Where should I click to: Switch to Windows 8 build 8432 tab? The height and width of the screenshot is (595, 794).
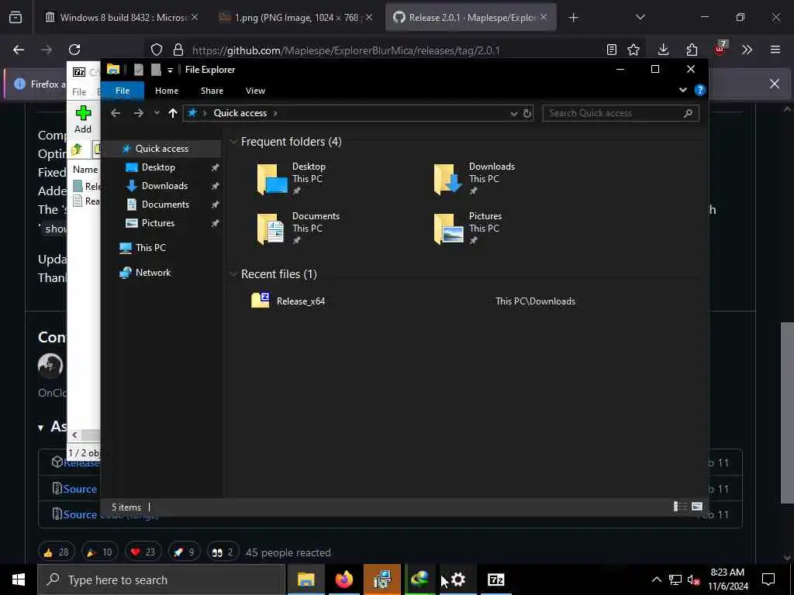tap(122, 18)
